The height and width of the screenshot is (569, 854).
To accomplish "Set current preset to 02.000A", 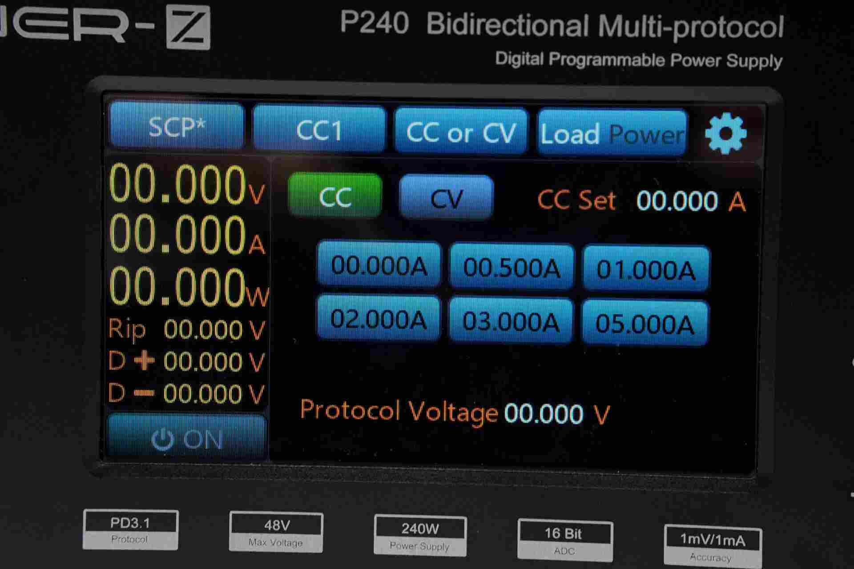I will click(378, 319).
